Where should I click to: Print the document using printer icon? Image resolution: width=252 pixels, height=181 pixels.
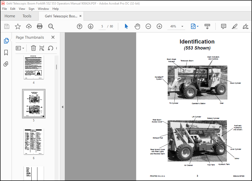pos(40,26)
